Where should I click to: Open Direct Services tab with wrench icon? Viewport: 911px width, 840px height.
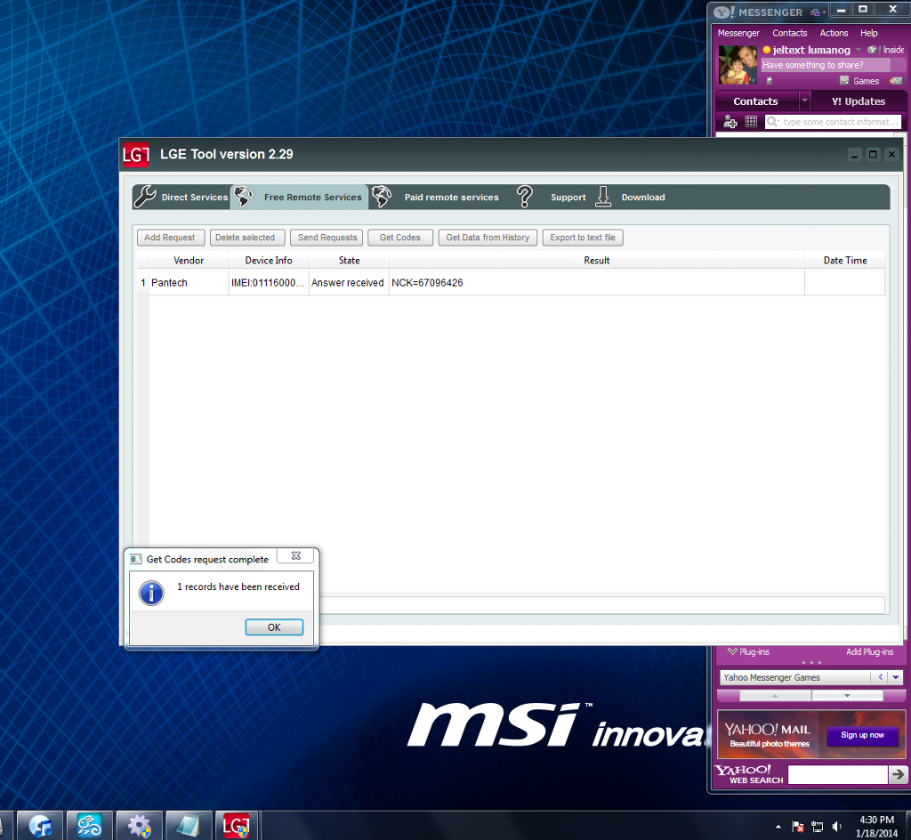tap(181, 197)
